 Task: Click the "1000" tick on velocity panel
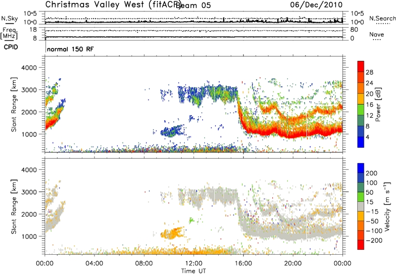[x=29, y=236]
